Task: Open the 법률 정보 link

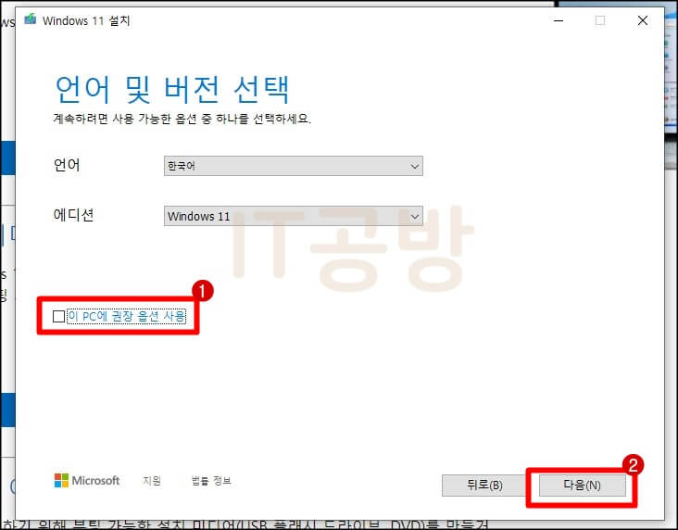Action: coord(211,481)
